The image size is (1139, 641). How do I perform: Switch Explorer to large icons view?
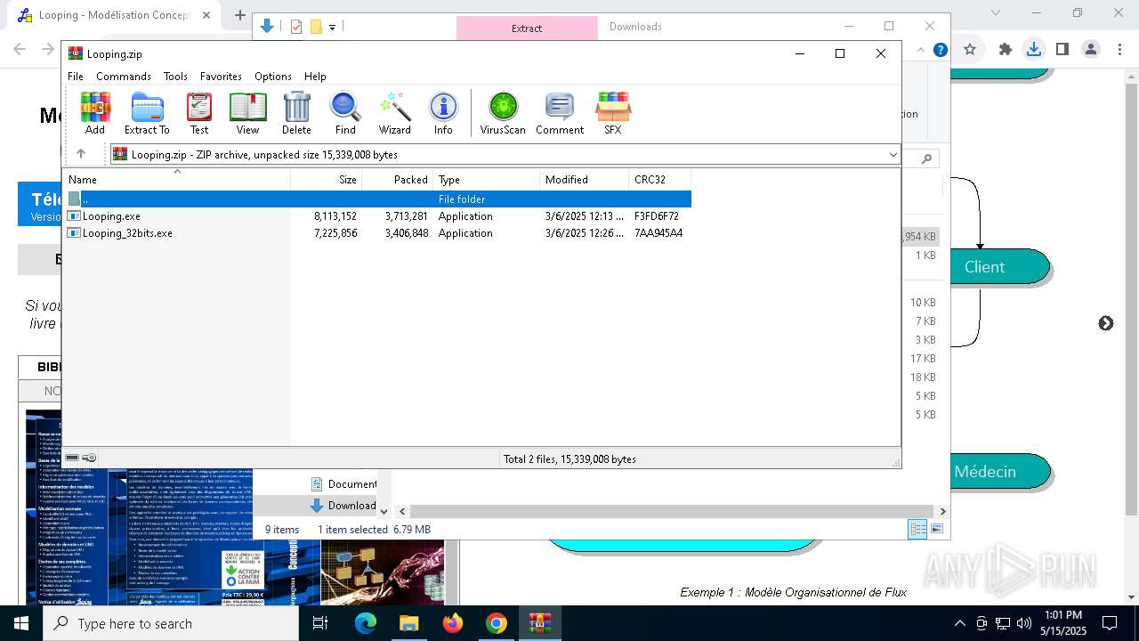937,529
